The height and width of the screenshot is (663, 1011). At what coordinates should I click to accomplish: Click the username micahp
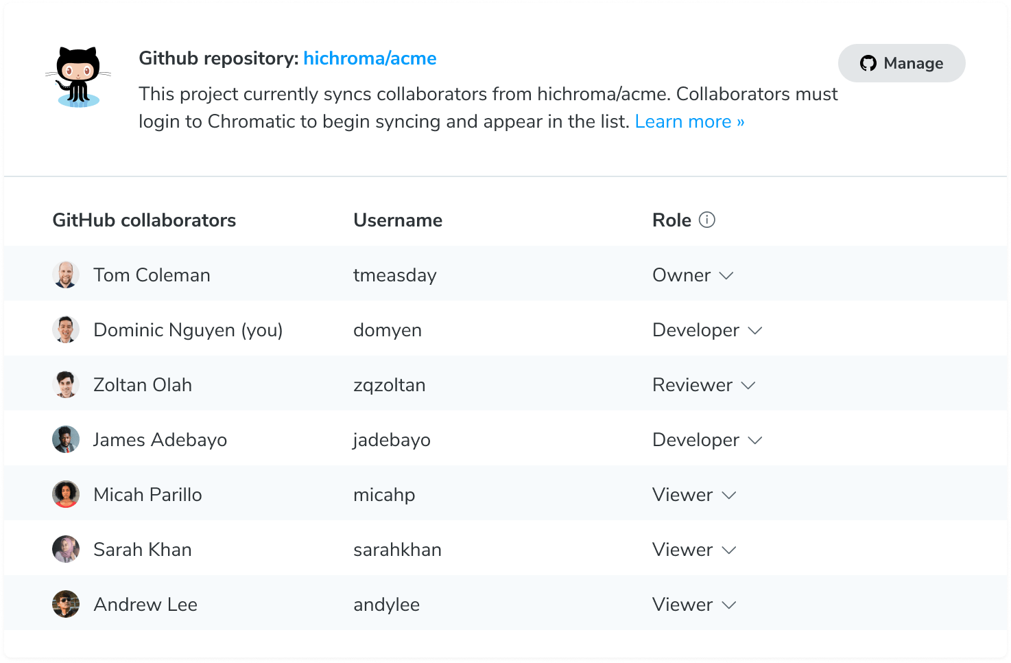click(384, 494)
